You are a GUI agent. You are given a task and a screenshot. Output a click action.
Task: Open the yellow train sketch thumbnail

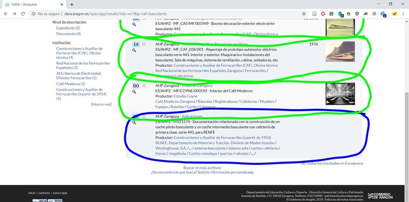coord(340,28)
